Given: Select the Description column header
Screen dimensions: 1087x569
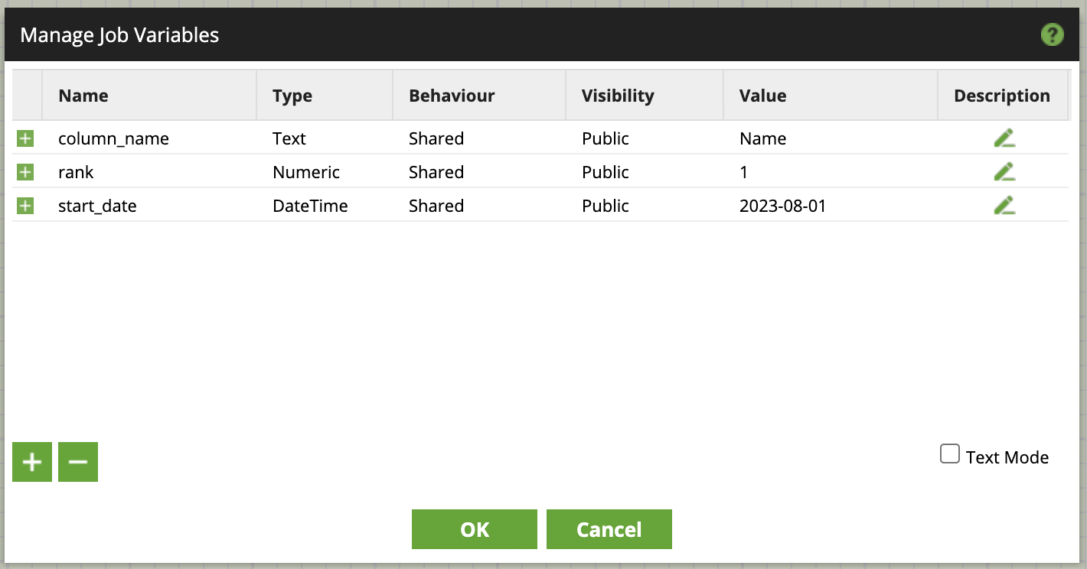Looking at the screenshot, I should [1002, 96].
